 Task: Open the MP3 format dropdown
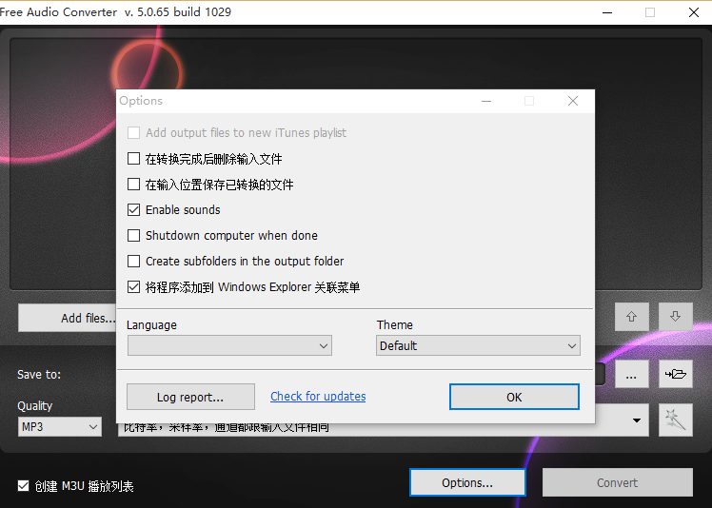click(x=59, y=427)
